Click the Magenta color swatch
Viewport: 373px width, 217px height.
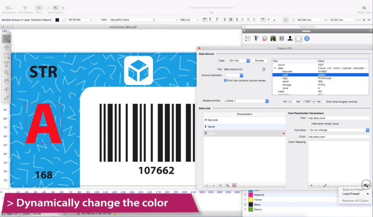pyautogui.click(x=251, y=195)
